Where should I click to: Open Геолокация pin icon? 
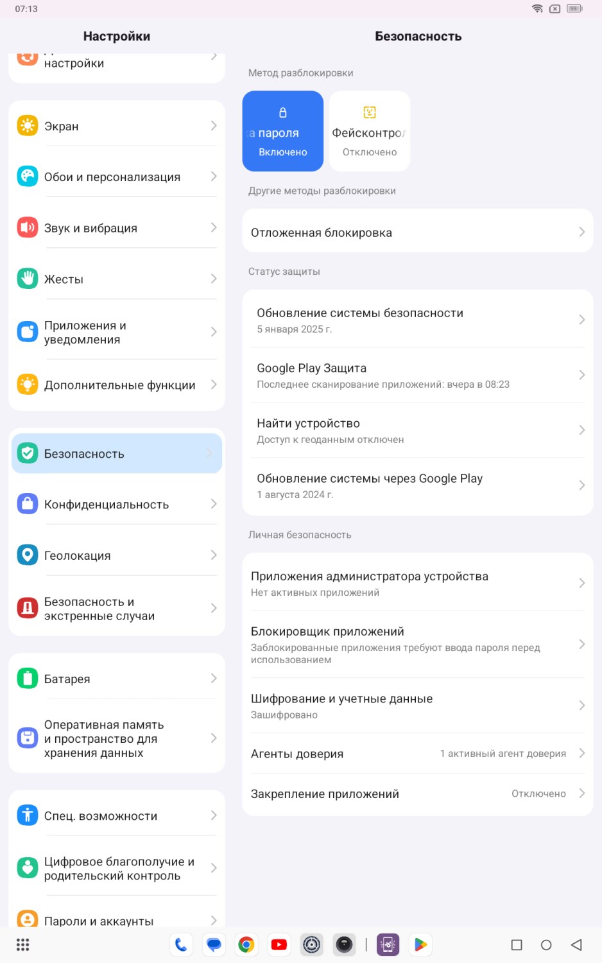(27, 555)
